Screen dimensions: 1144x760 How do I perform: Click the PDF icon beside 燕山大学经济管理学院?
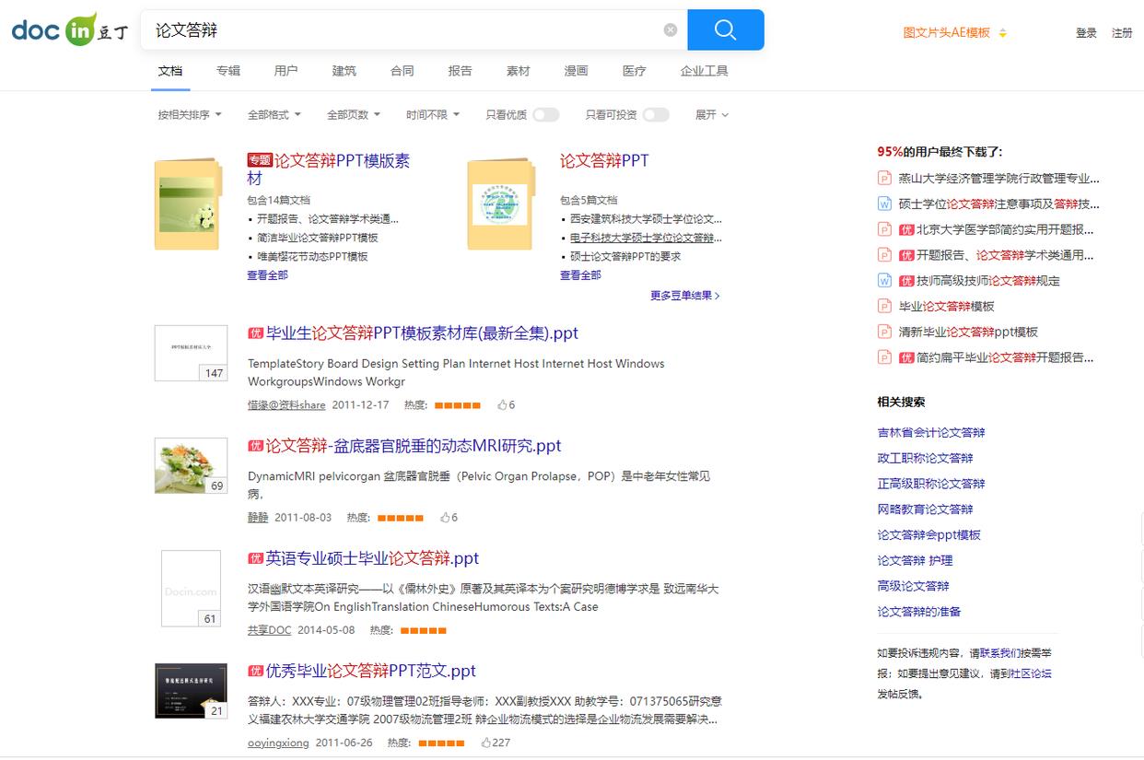884,179
